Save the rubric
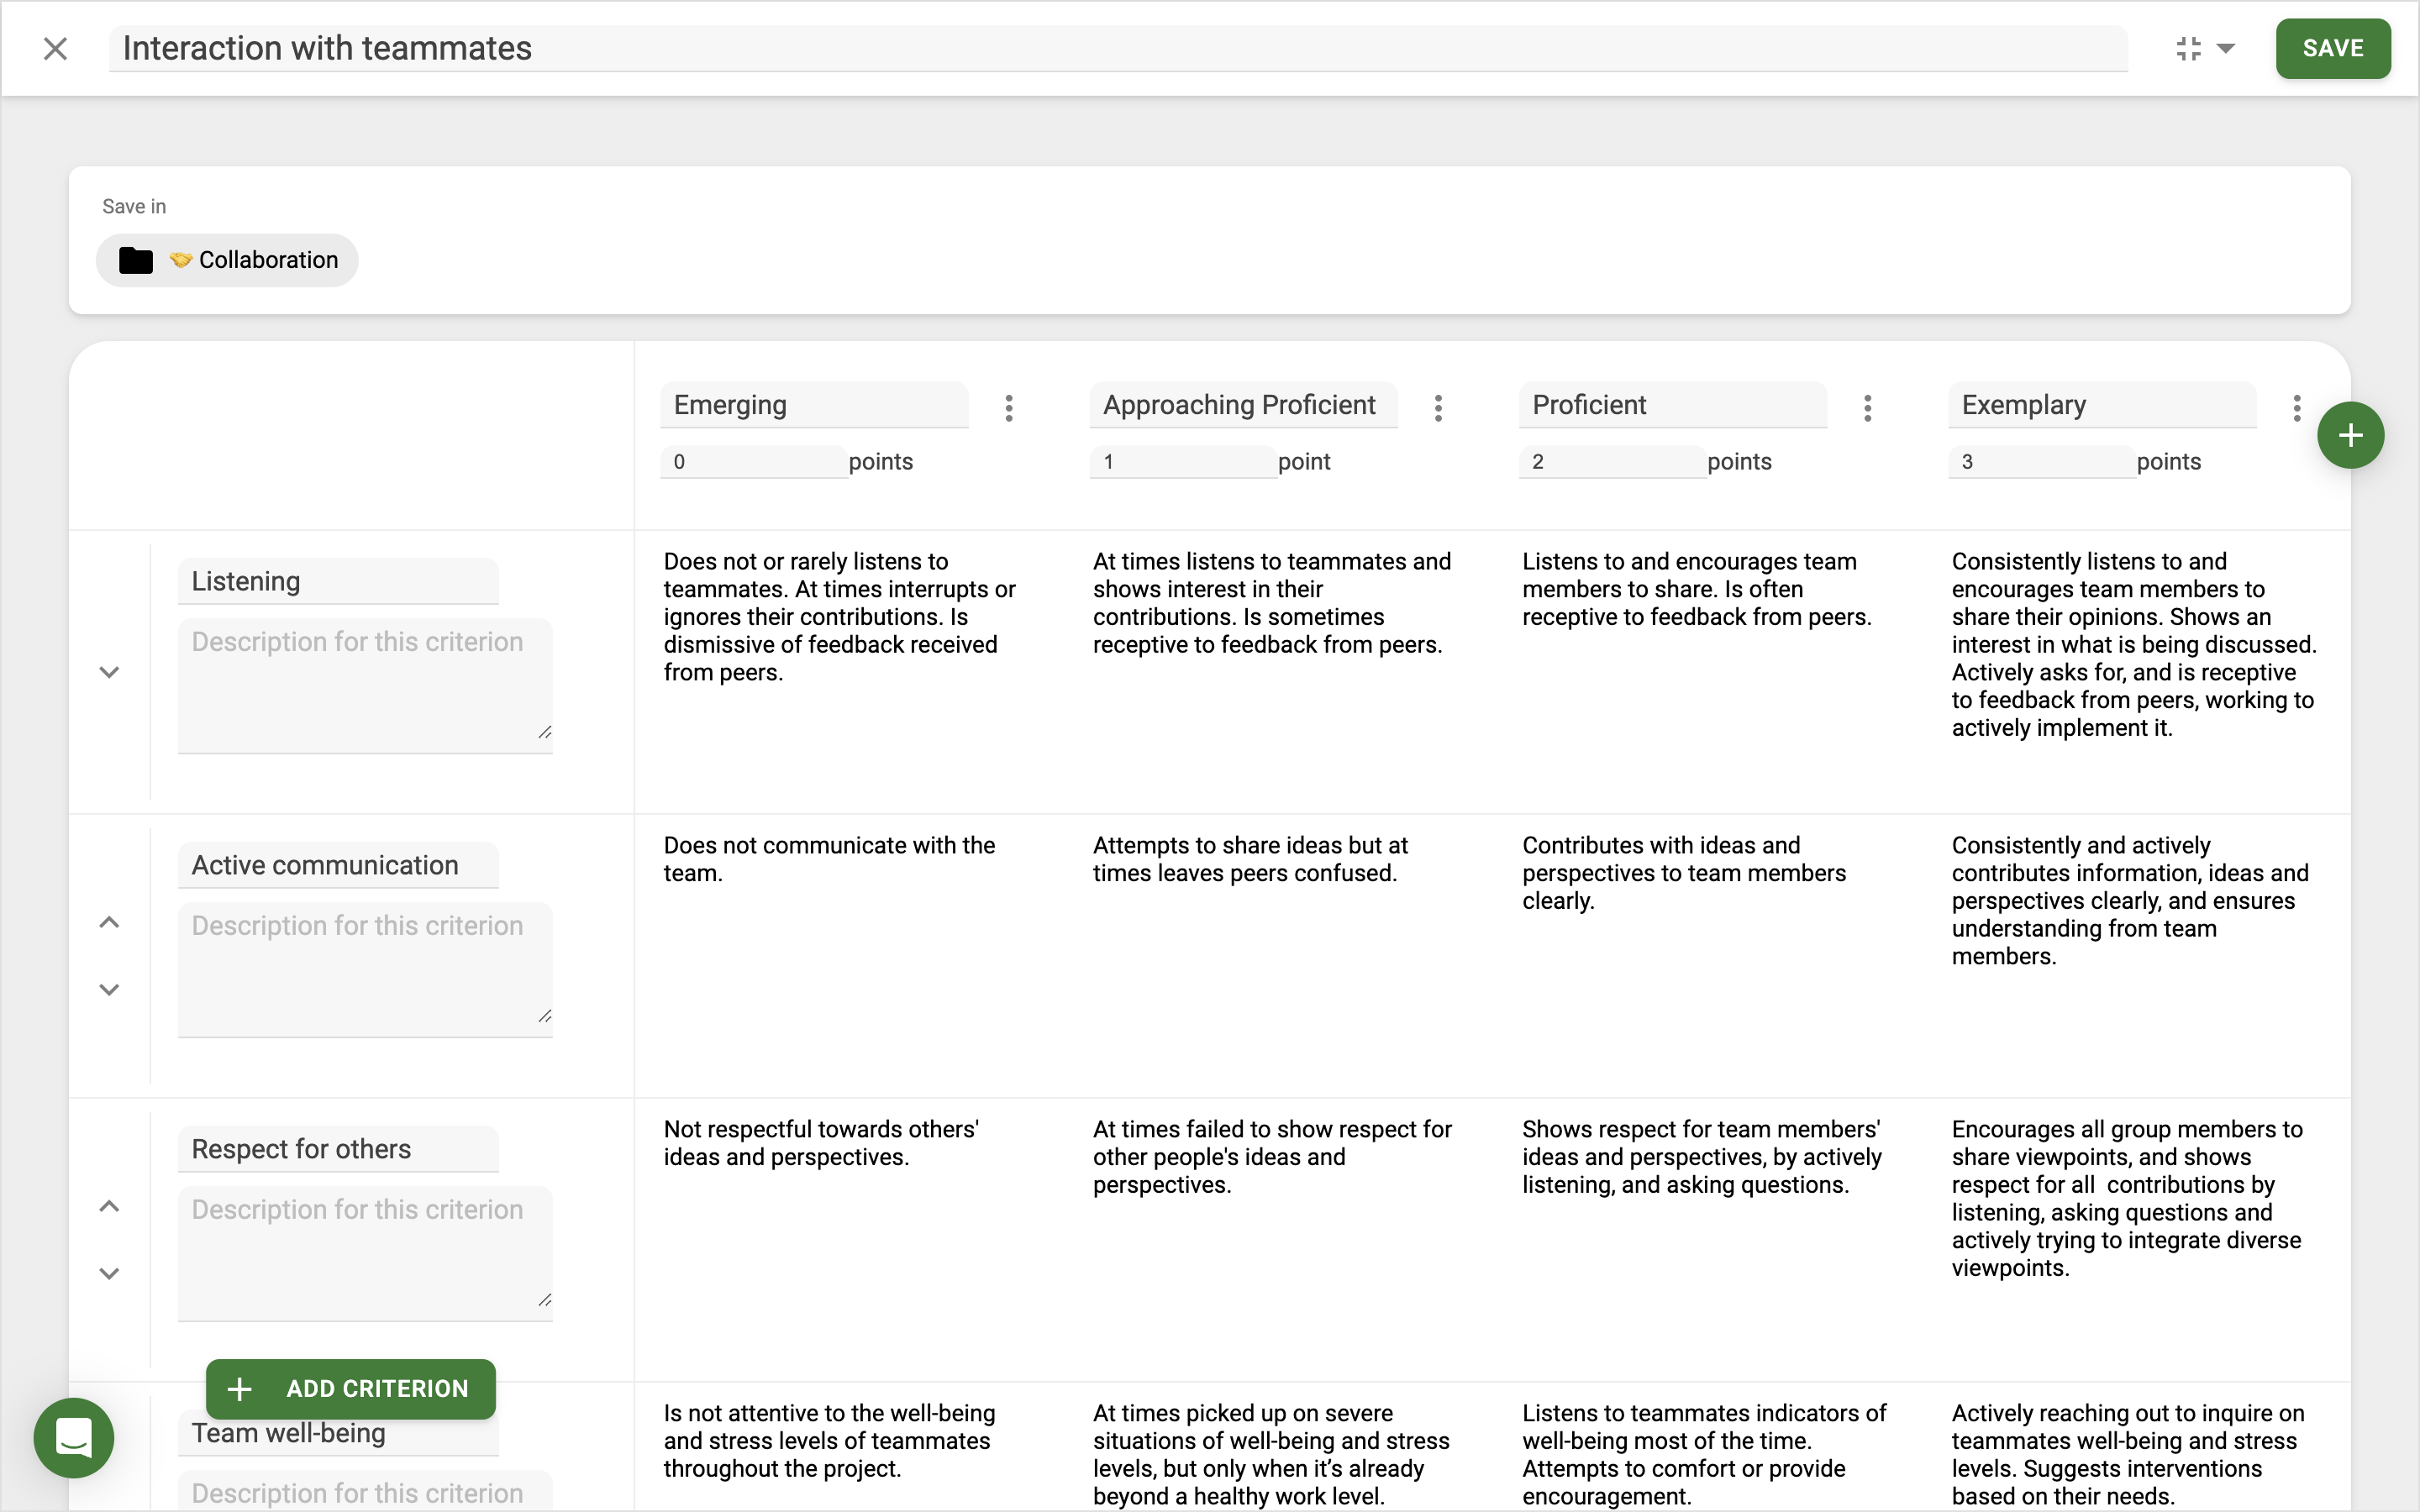The image size is (2420, 1512). pyautogui.click(x=2332, y=48)
